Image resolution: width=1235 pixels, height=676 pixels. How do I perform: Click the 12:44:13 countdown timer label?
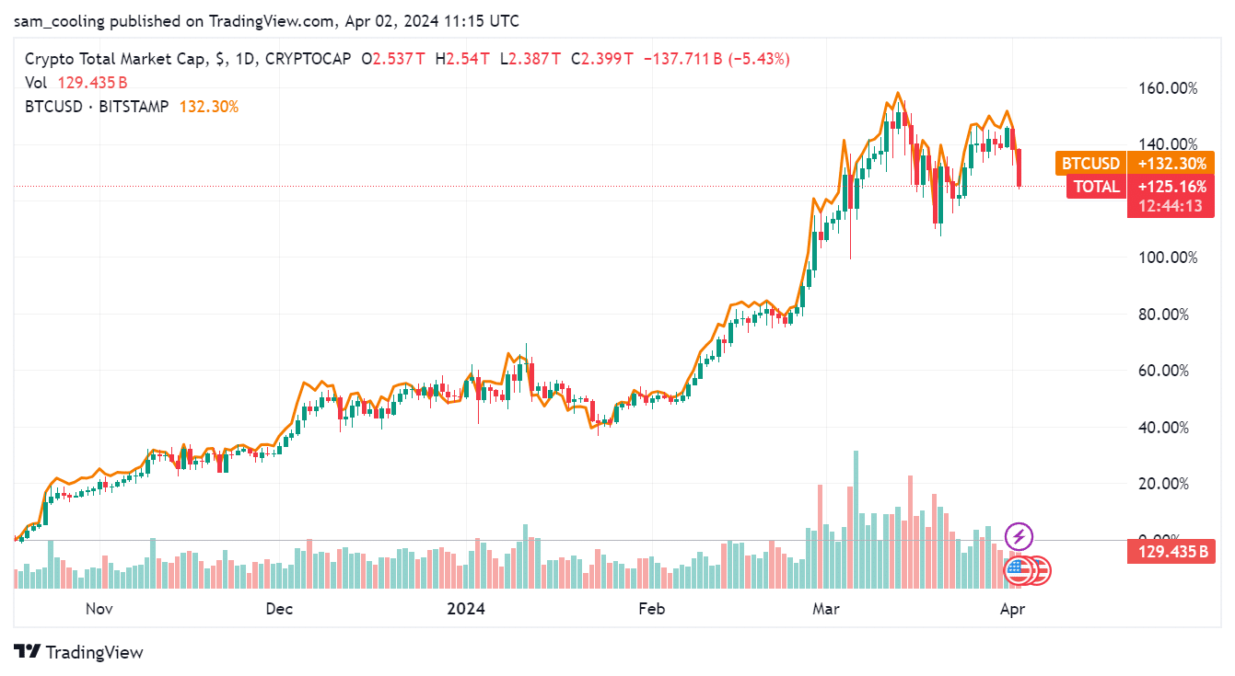(1171, 207)
